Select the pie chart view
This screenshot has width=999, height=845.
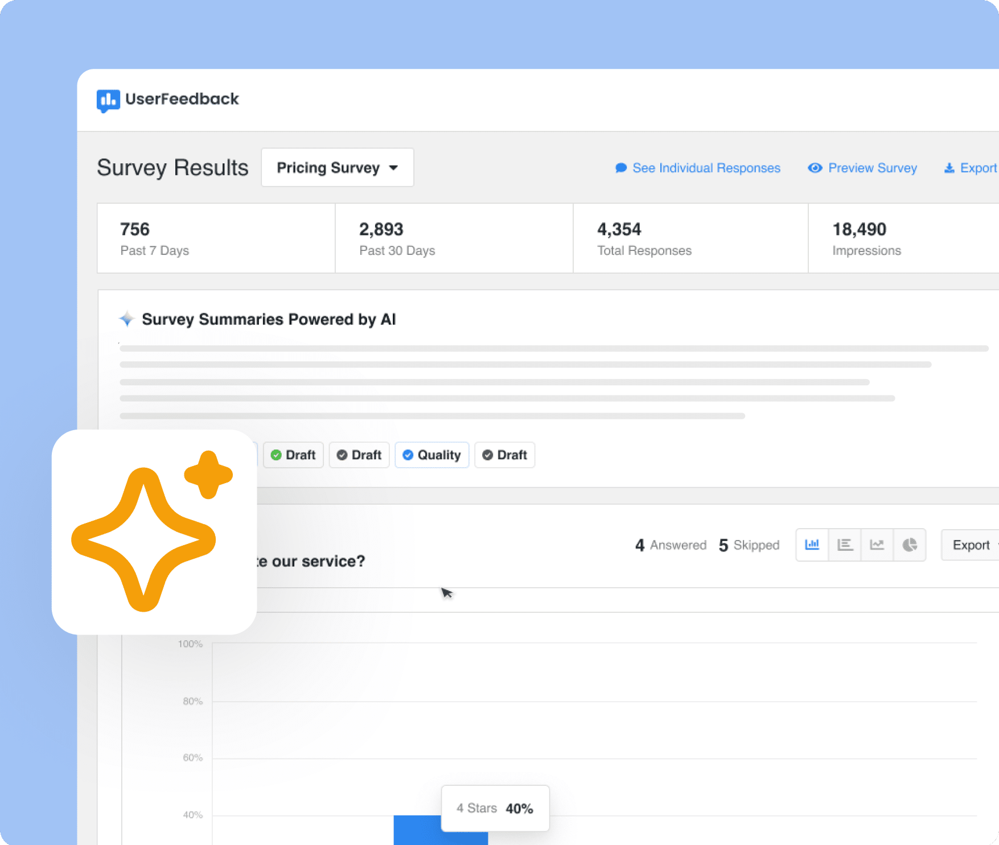[x=910, y=545]
